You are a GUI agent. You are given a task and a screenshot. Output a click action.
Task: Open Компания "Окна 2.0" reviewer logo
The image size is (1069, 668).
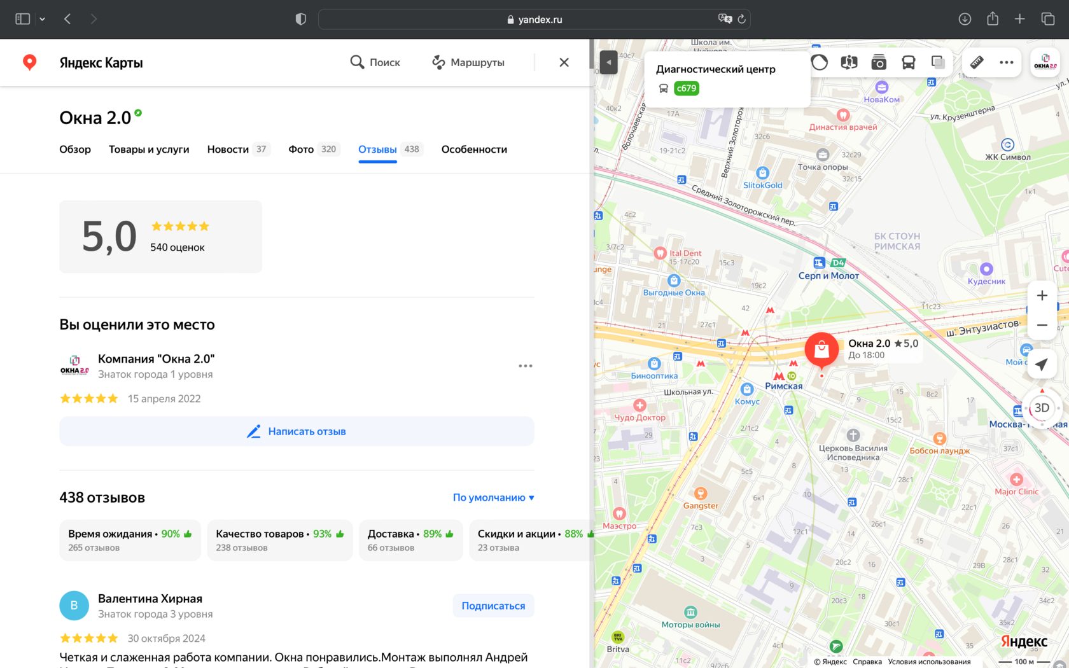pos(74,366)
